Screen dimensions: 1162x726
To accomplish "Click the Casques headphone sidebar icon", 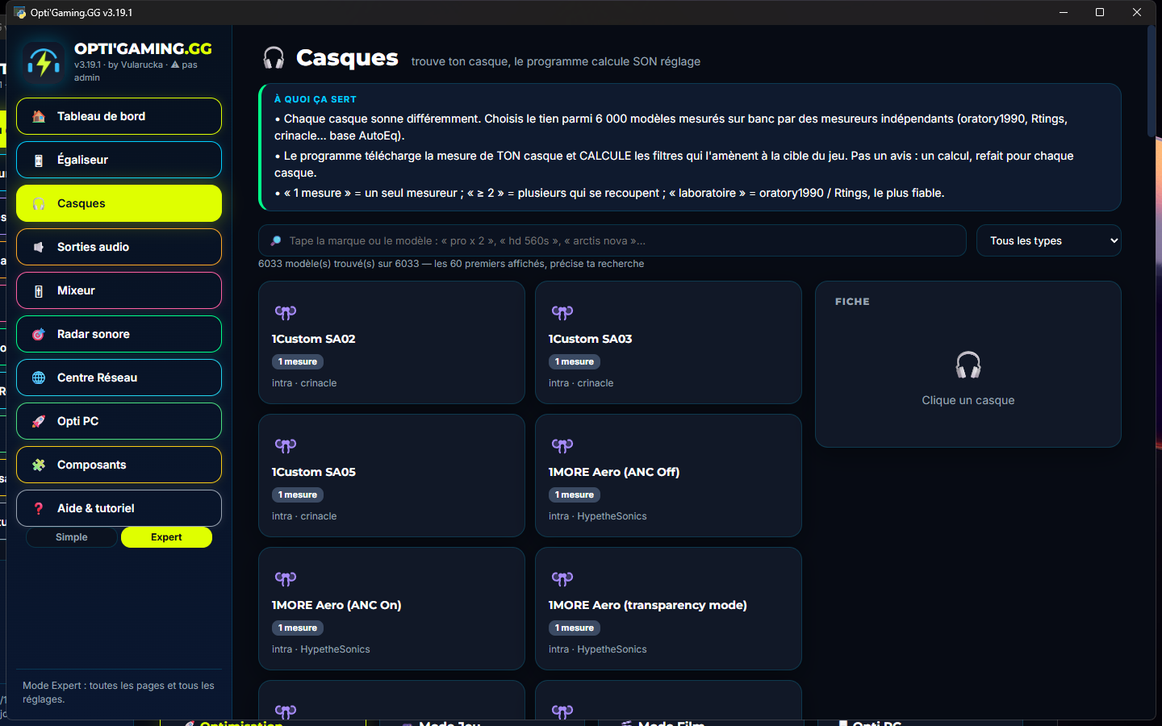I will pos(39,203).
